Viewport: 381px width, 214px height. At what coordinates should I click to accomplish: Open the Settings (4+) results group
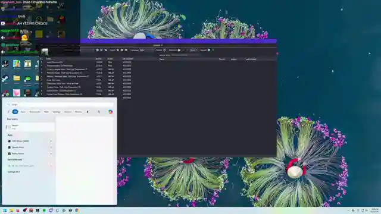click(x=13, y=172)
